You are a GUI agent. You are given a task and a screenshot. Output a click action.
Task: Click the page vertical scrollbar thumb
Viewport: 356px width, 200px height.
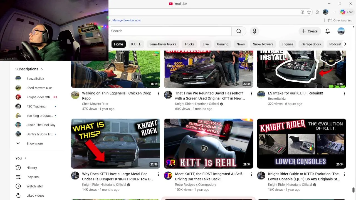coord(353,190)
